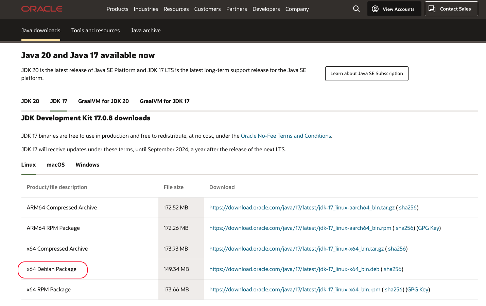
Task: Open the Developers menu
Action: pos(266,9)
